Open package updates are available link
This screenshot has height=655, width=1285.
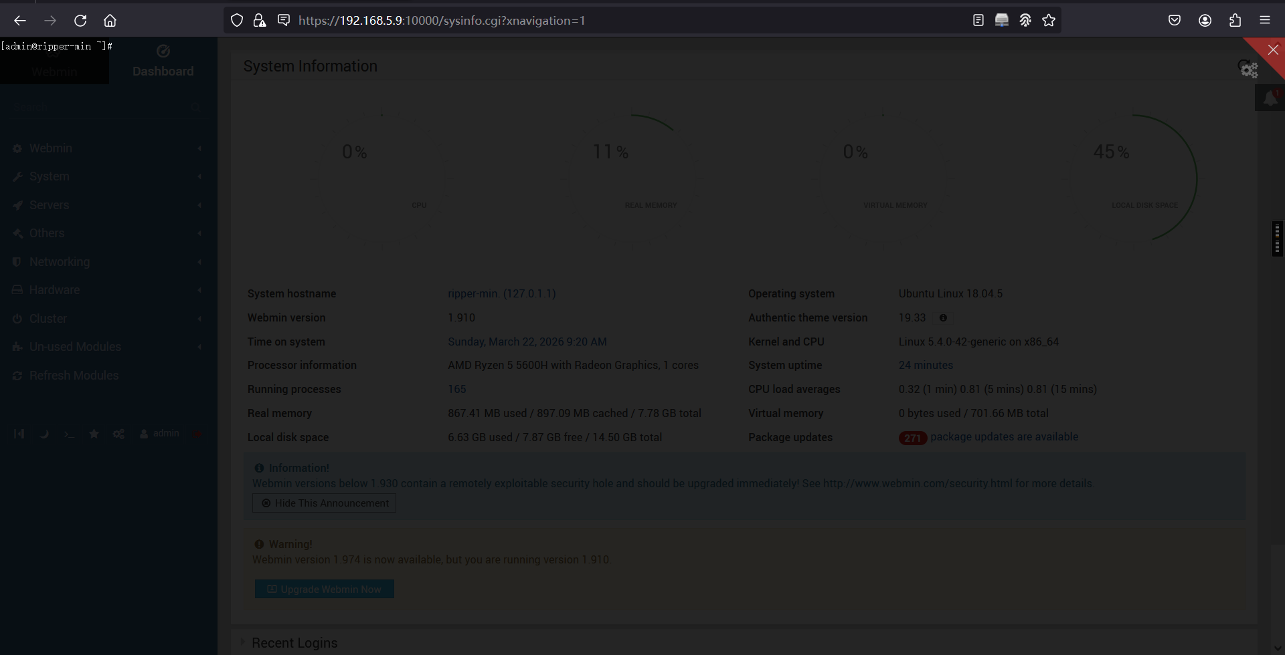1004,436
